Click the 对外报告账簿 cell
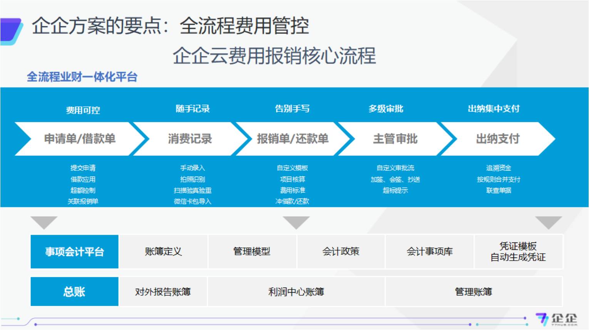 [163, 292]
